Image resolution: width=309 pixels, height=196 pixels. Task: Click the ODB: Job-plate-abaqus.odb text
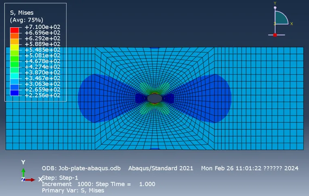[x=81, y=168]
